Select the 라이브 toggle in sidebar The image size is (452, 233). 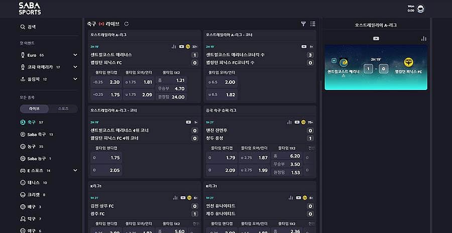pos(35,108)
